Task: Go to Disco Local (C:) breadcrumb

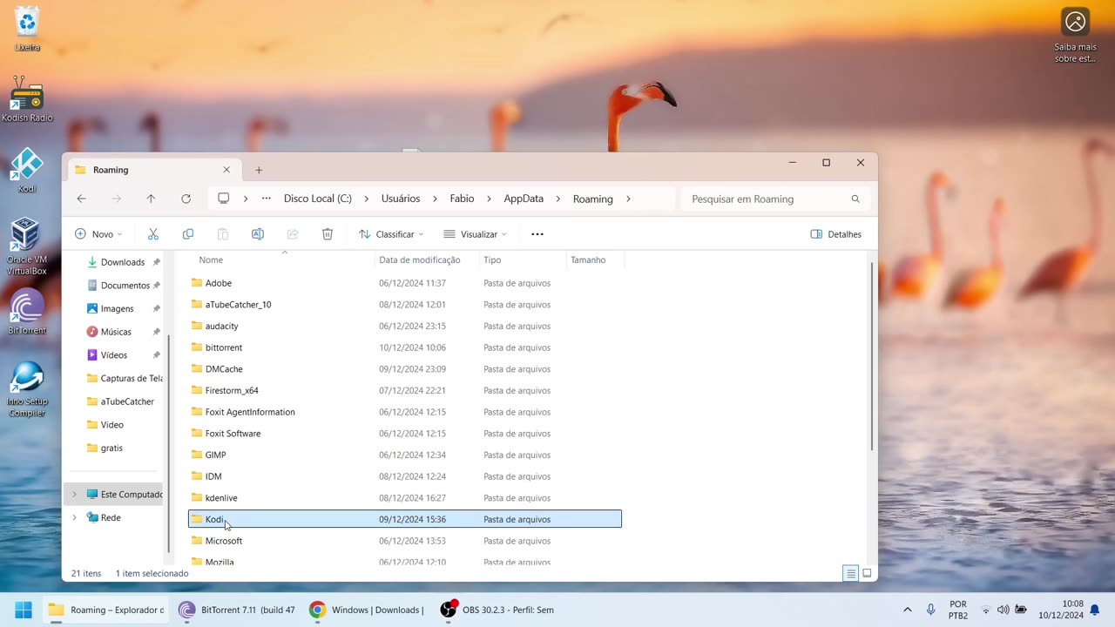Action: click(x=318, y=199)
